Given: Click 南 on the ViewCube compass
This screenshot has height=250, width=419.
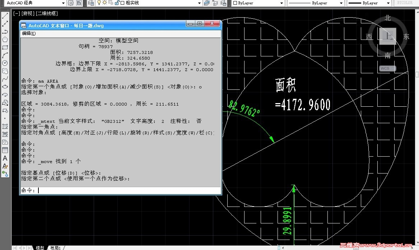Looking at the screenshot, I should click(387, 55).
